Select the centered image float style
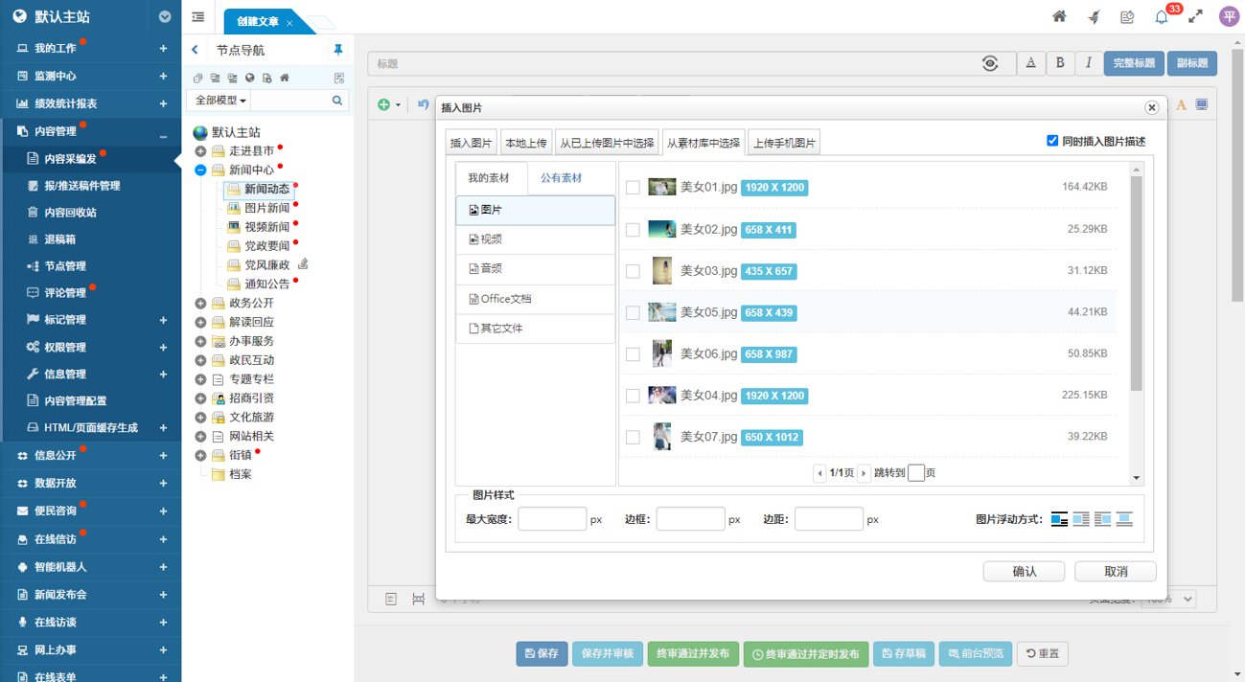This screenshot has width=1245, height=682. 1123,518
